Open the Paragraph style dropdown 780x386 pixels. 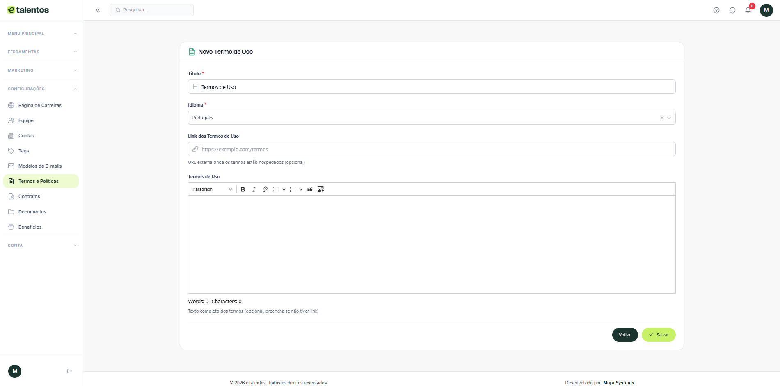coord(212,189)
